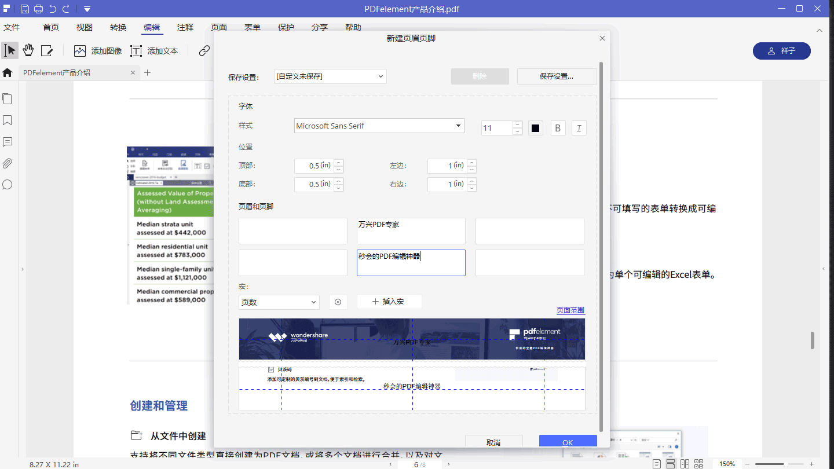Zoom out with the minus button
Image resolution: width=834 pixels, height=469 pixels.
(x=748, y=464)
